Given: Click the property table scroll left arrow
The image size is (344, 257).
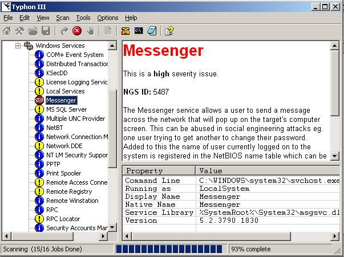Looking at the screenshot, I should point(127,236).
